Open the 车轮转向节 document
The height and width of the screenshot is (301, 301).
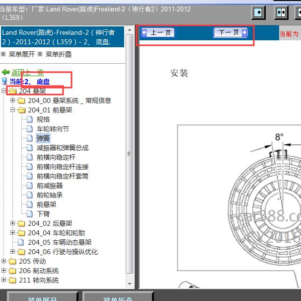click(x=53, y=129)
